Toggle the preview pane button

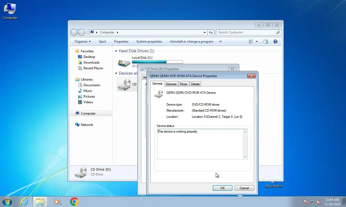266,42
